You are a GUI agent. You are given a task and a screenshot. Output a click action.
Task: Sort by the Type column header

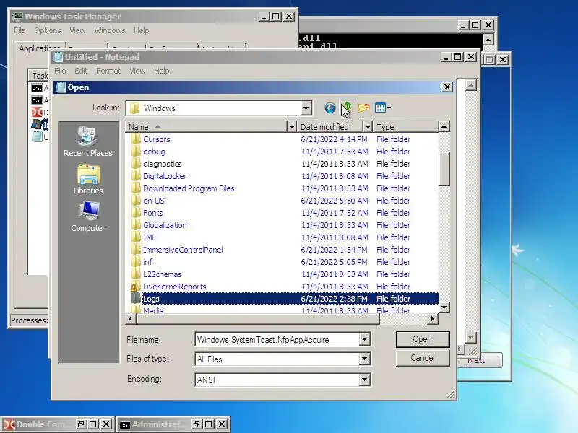pyautogui.click(x=405, y=127)
